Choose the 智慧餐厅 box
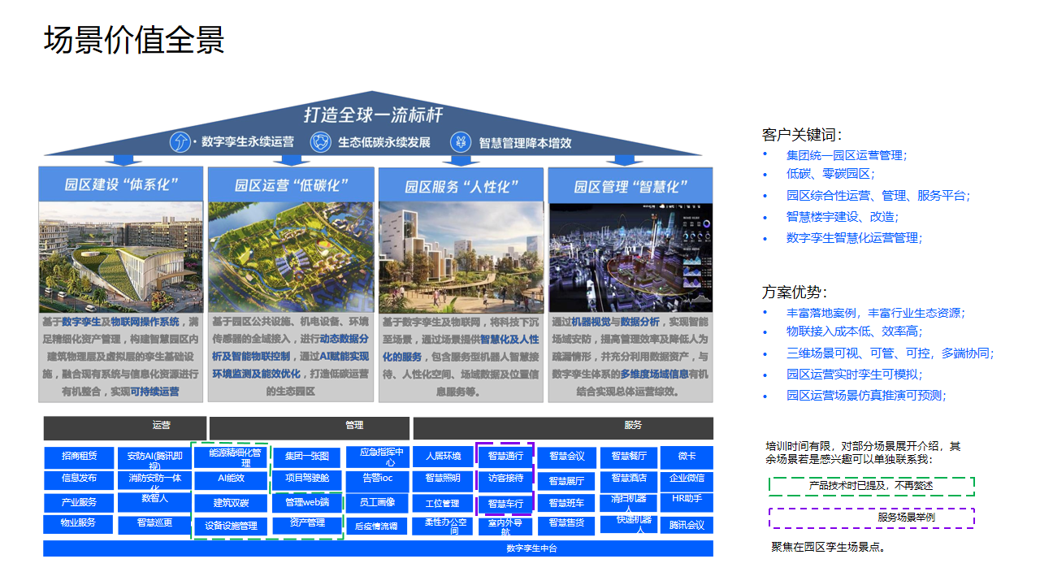Image resolution: width=1040 pixels, height=585 pixels. [x=629, y=457]
